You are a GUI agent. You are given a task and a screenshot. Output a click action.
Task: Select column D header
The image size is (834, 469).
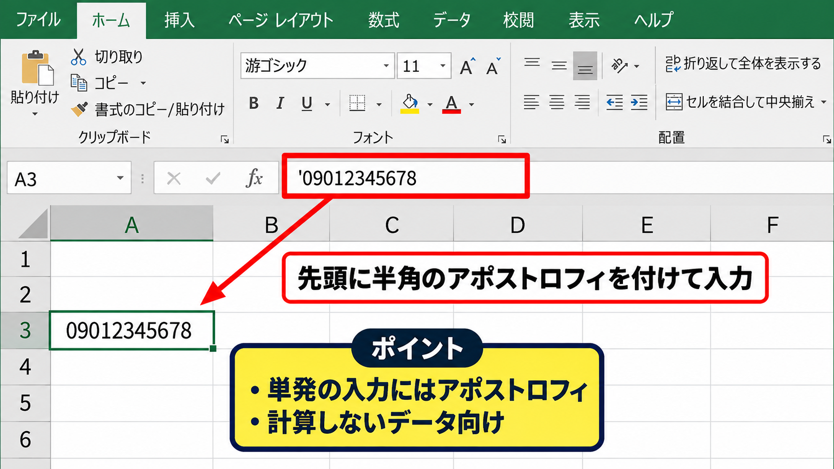518,225
